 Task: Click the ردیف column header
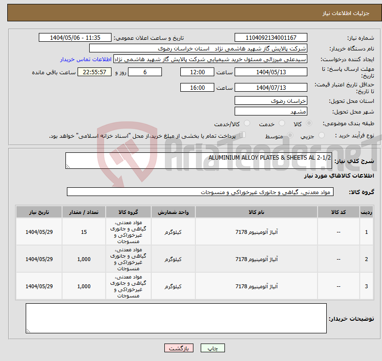pos(366,212)
